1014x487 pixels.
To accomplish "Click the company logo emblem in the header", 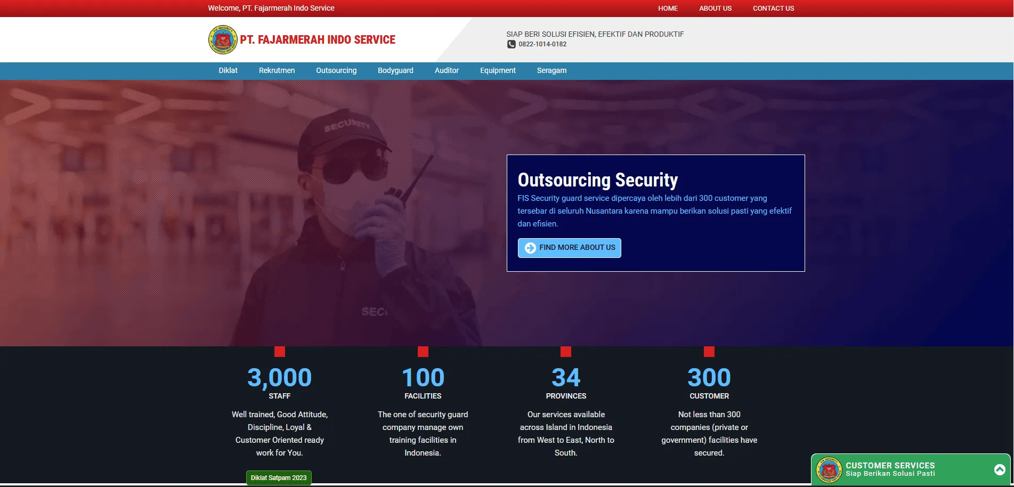I will pos(223,40).
